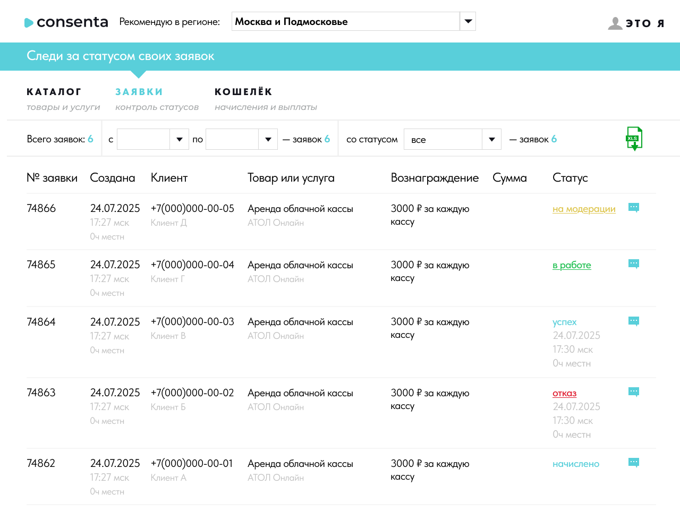Click the user profile avatar icon
This screenshot has width=680, height=511.
click(x=615, y=23)
